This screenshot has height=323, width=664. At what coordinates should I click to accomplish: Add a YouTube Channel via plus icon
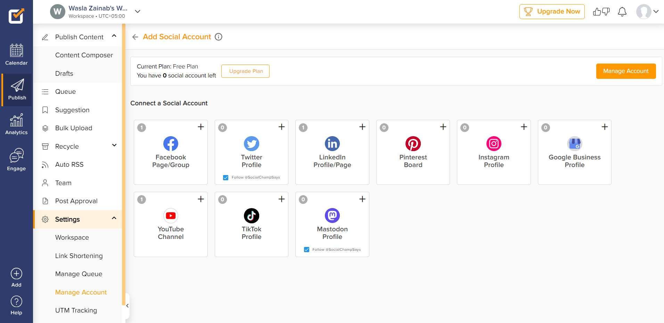coord(201,199)
